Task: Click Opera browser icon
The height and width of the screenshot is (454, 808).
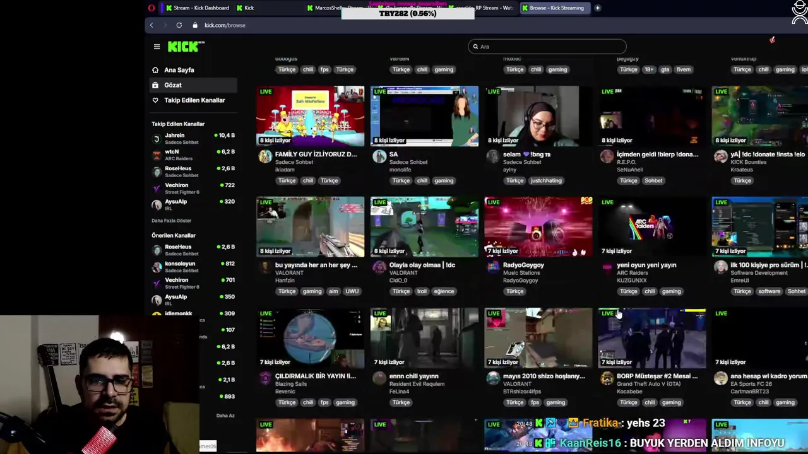Action: tap(151, 8)
